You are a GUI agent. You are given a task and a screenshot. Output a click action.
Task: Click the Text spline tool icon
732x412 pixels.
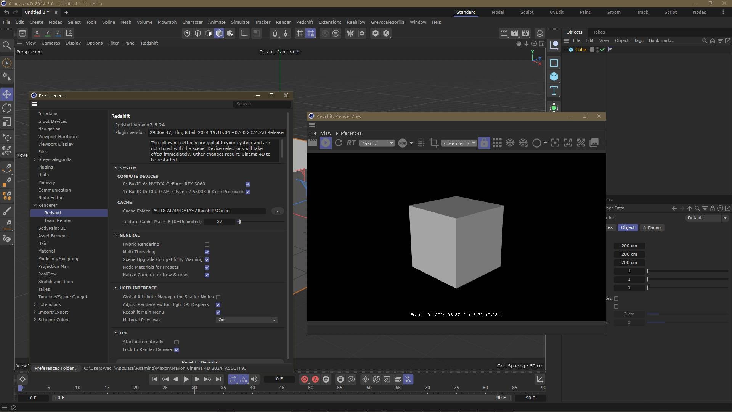pyautogui.click(x=554, y=91)
